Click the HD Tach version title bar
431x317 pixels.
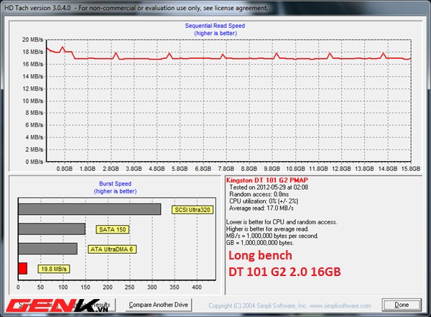(215, 8)
